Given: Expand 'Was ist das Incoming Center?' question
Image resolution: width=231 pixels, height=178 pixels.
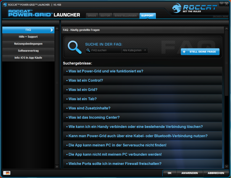Looking at the screenshot, I should coord(143,117).
